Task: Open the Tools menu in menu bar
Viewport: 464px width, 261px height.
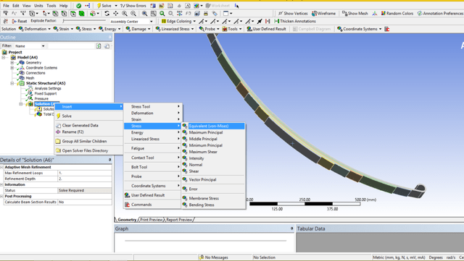Action: 51,6
